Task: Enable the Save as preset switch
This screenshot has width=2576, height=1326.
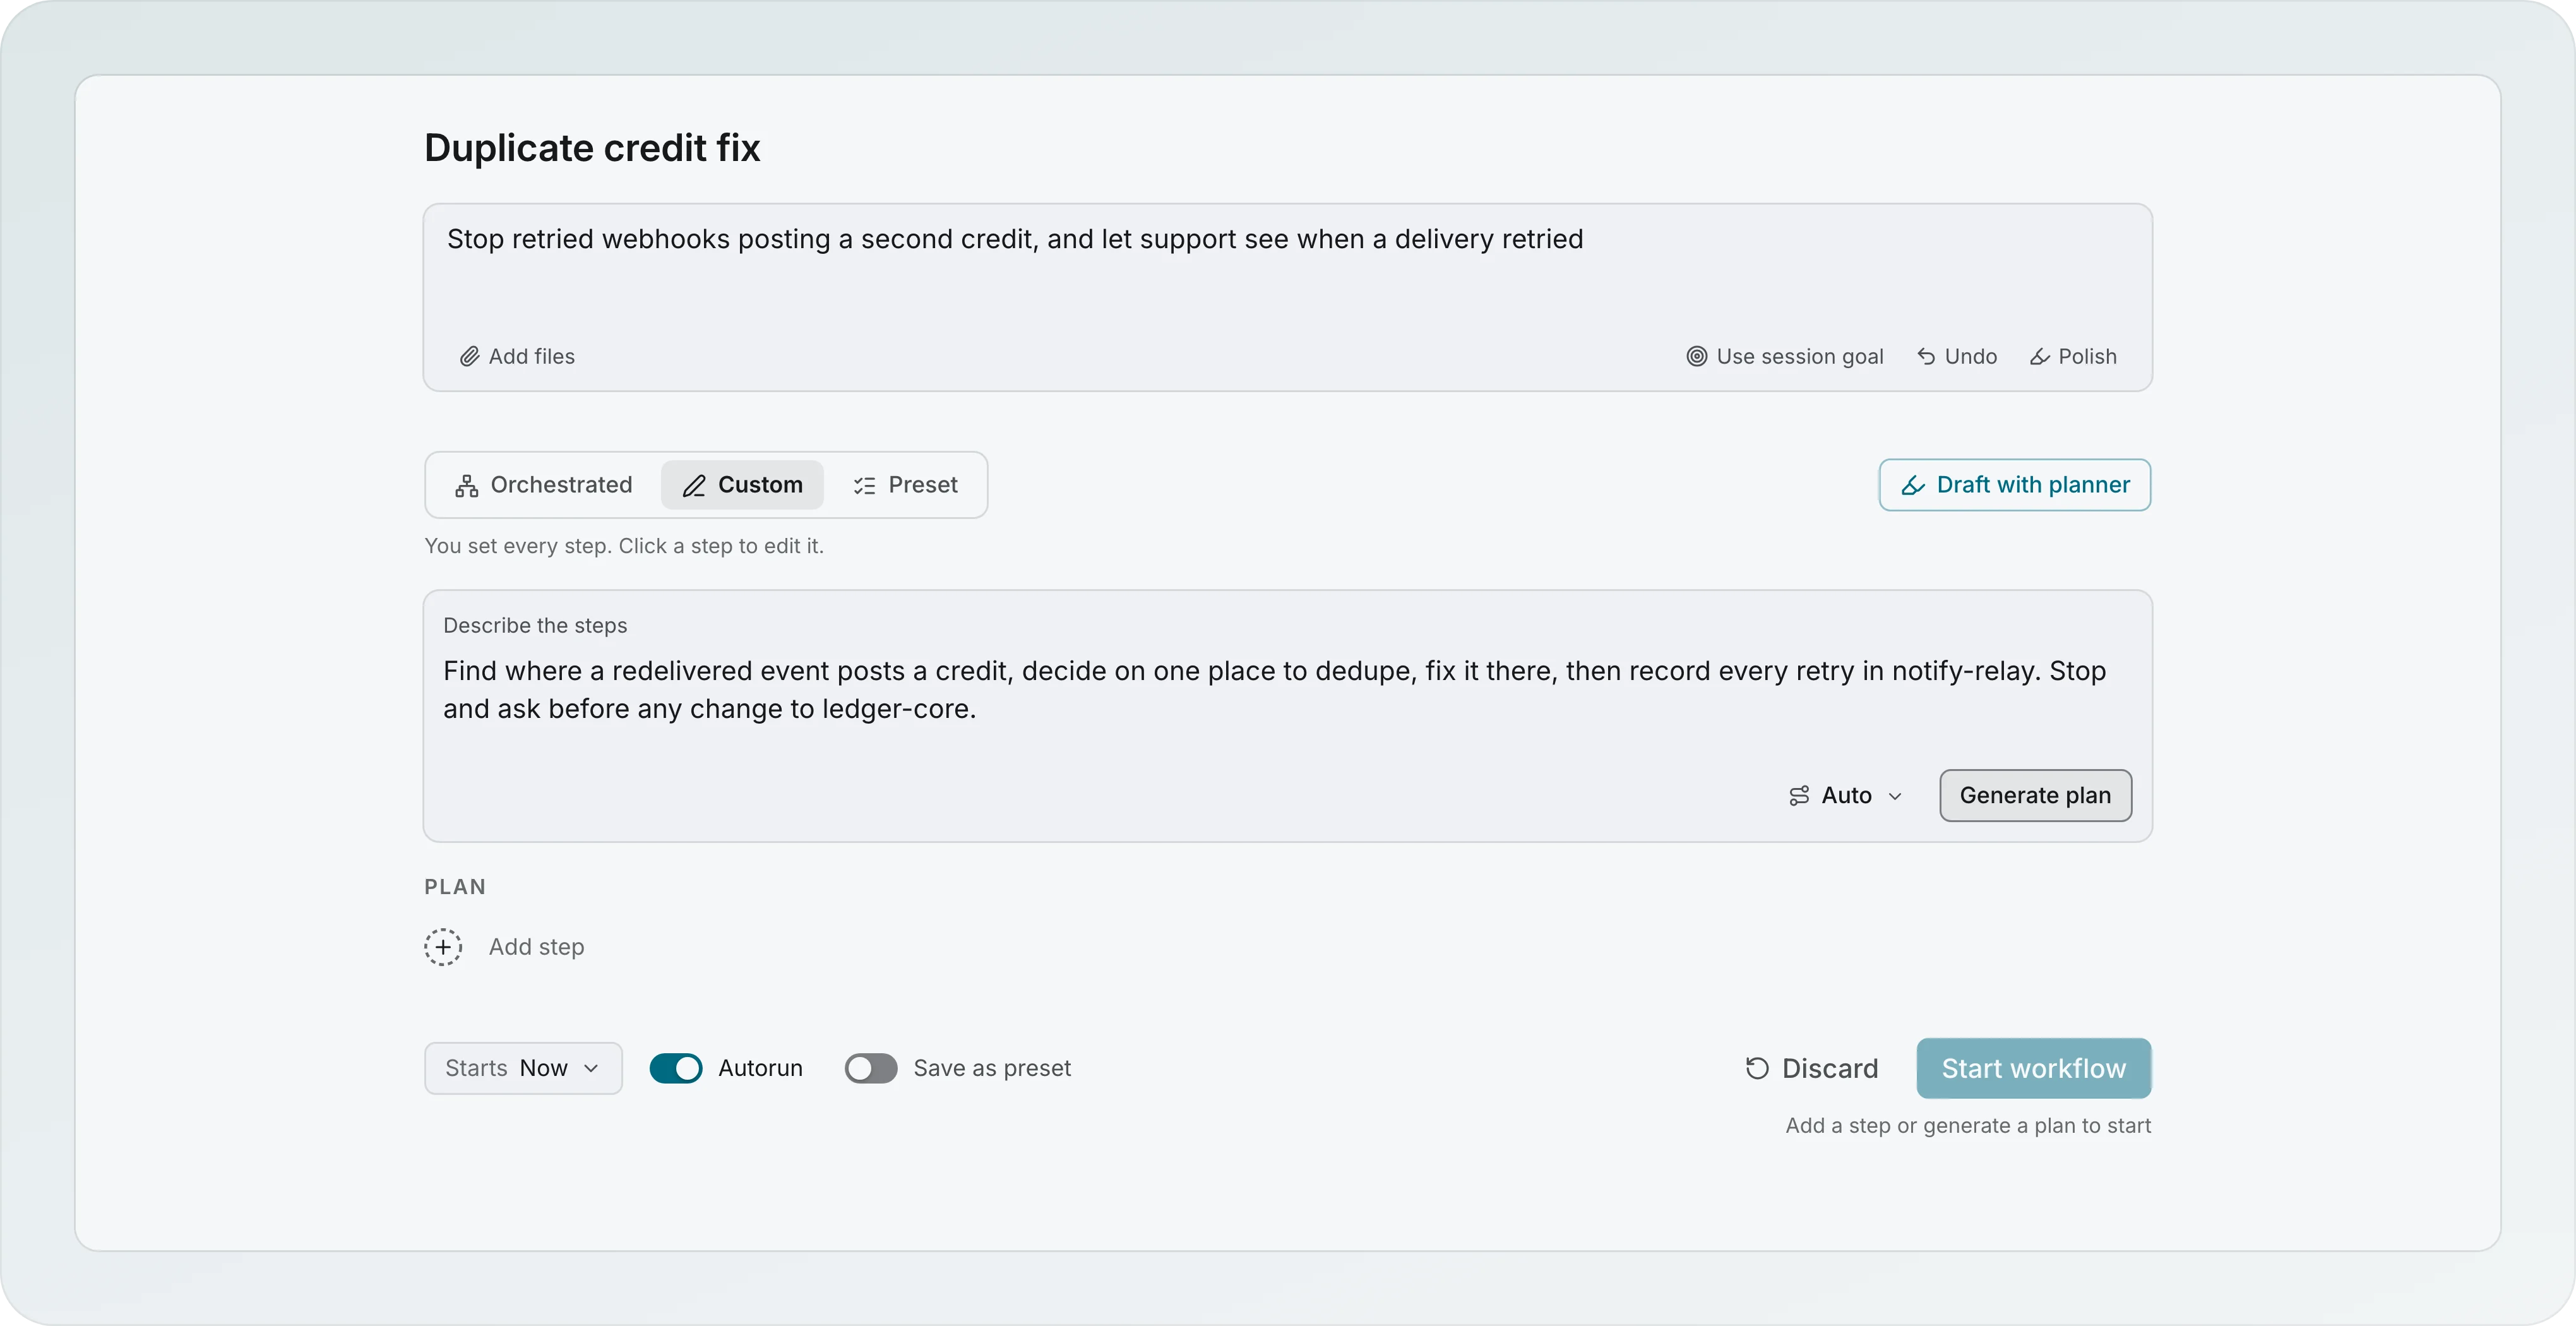Action: 871,1068
